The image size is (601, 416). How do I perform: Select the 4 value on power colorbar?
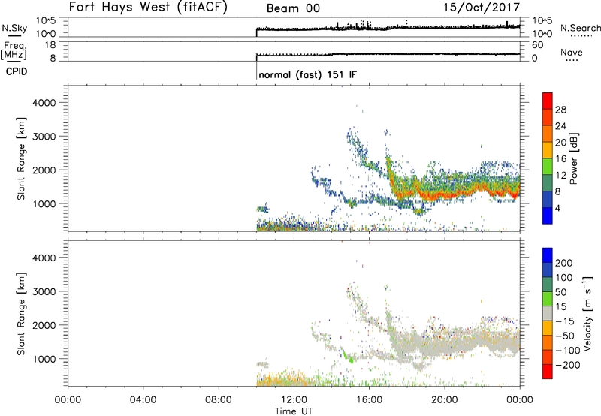(557, 208)
